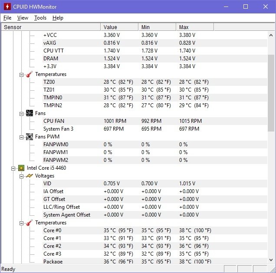Open the View menu
Image resolution: width=276 pixels, height=273 pixels.
pos(23,18)
